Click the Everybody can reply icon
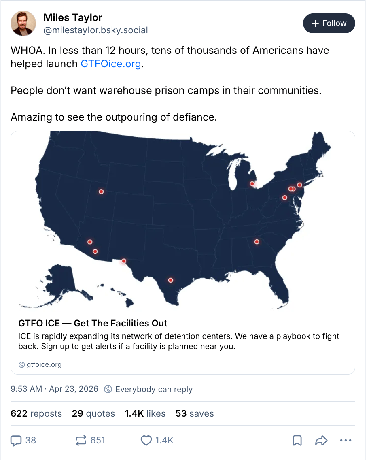This screenshot has height=460, width=369. click(108, 389)
